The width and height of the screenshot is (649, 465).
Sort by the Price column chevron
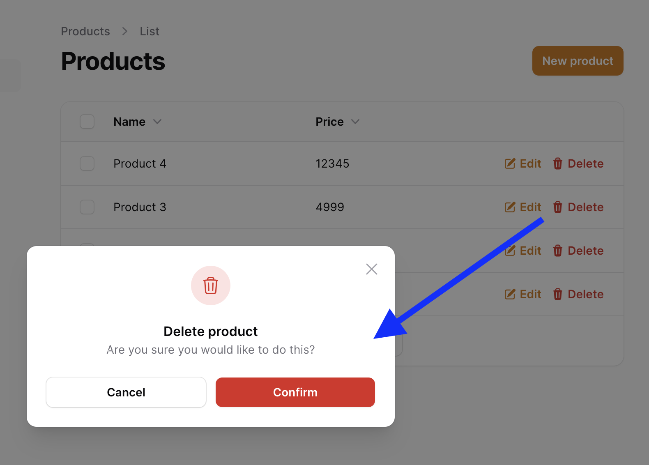[x=355, y=122]
